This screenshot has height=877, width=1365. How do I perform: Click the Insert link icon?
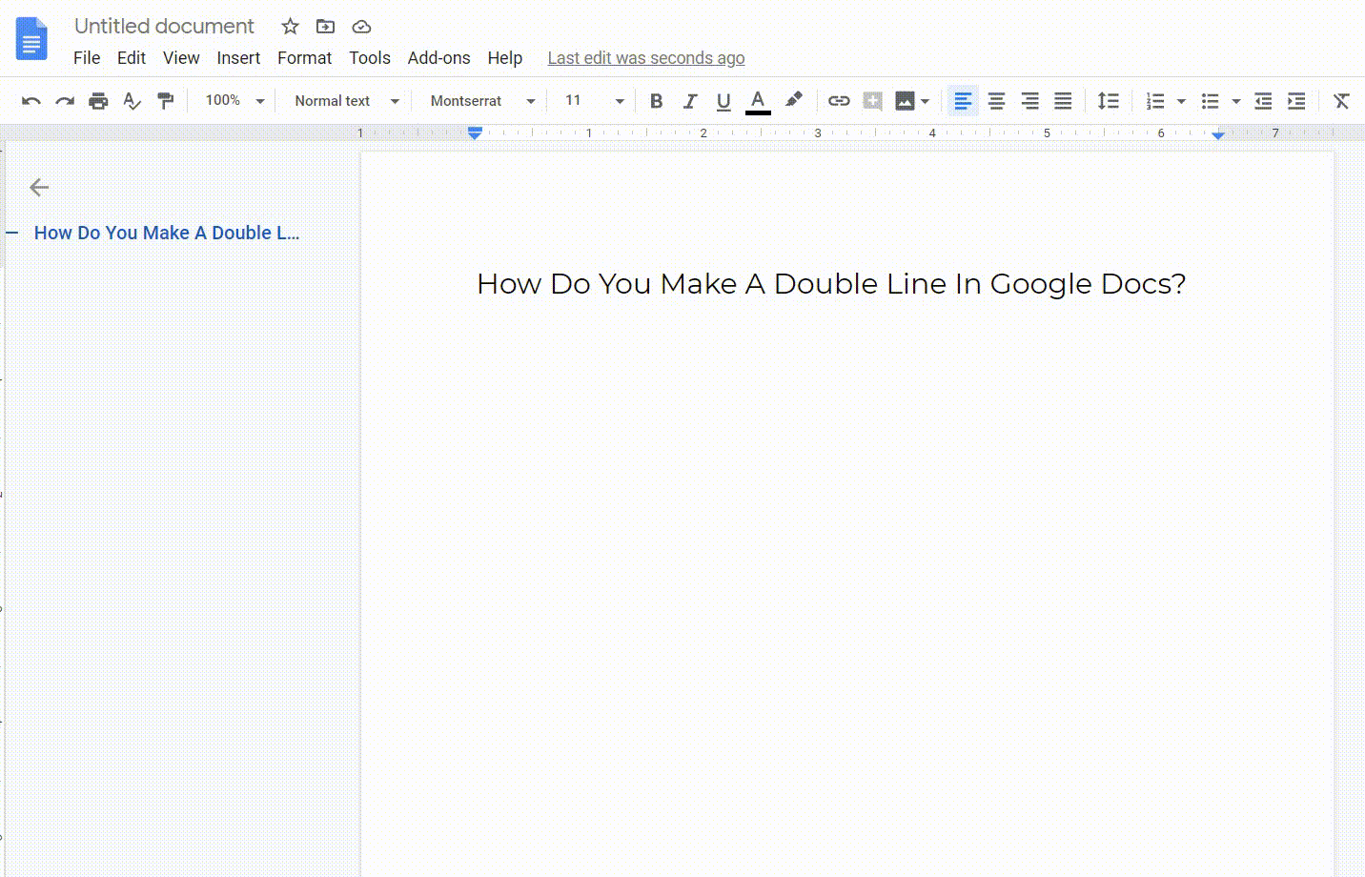pyautogui.click(x=839, y=101)
